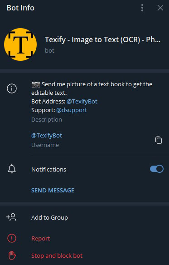
Task: Select Stop and block bot
Action: point(57,256)
